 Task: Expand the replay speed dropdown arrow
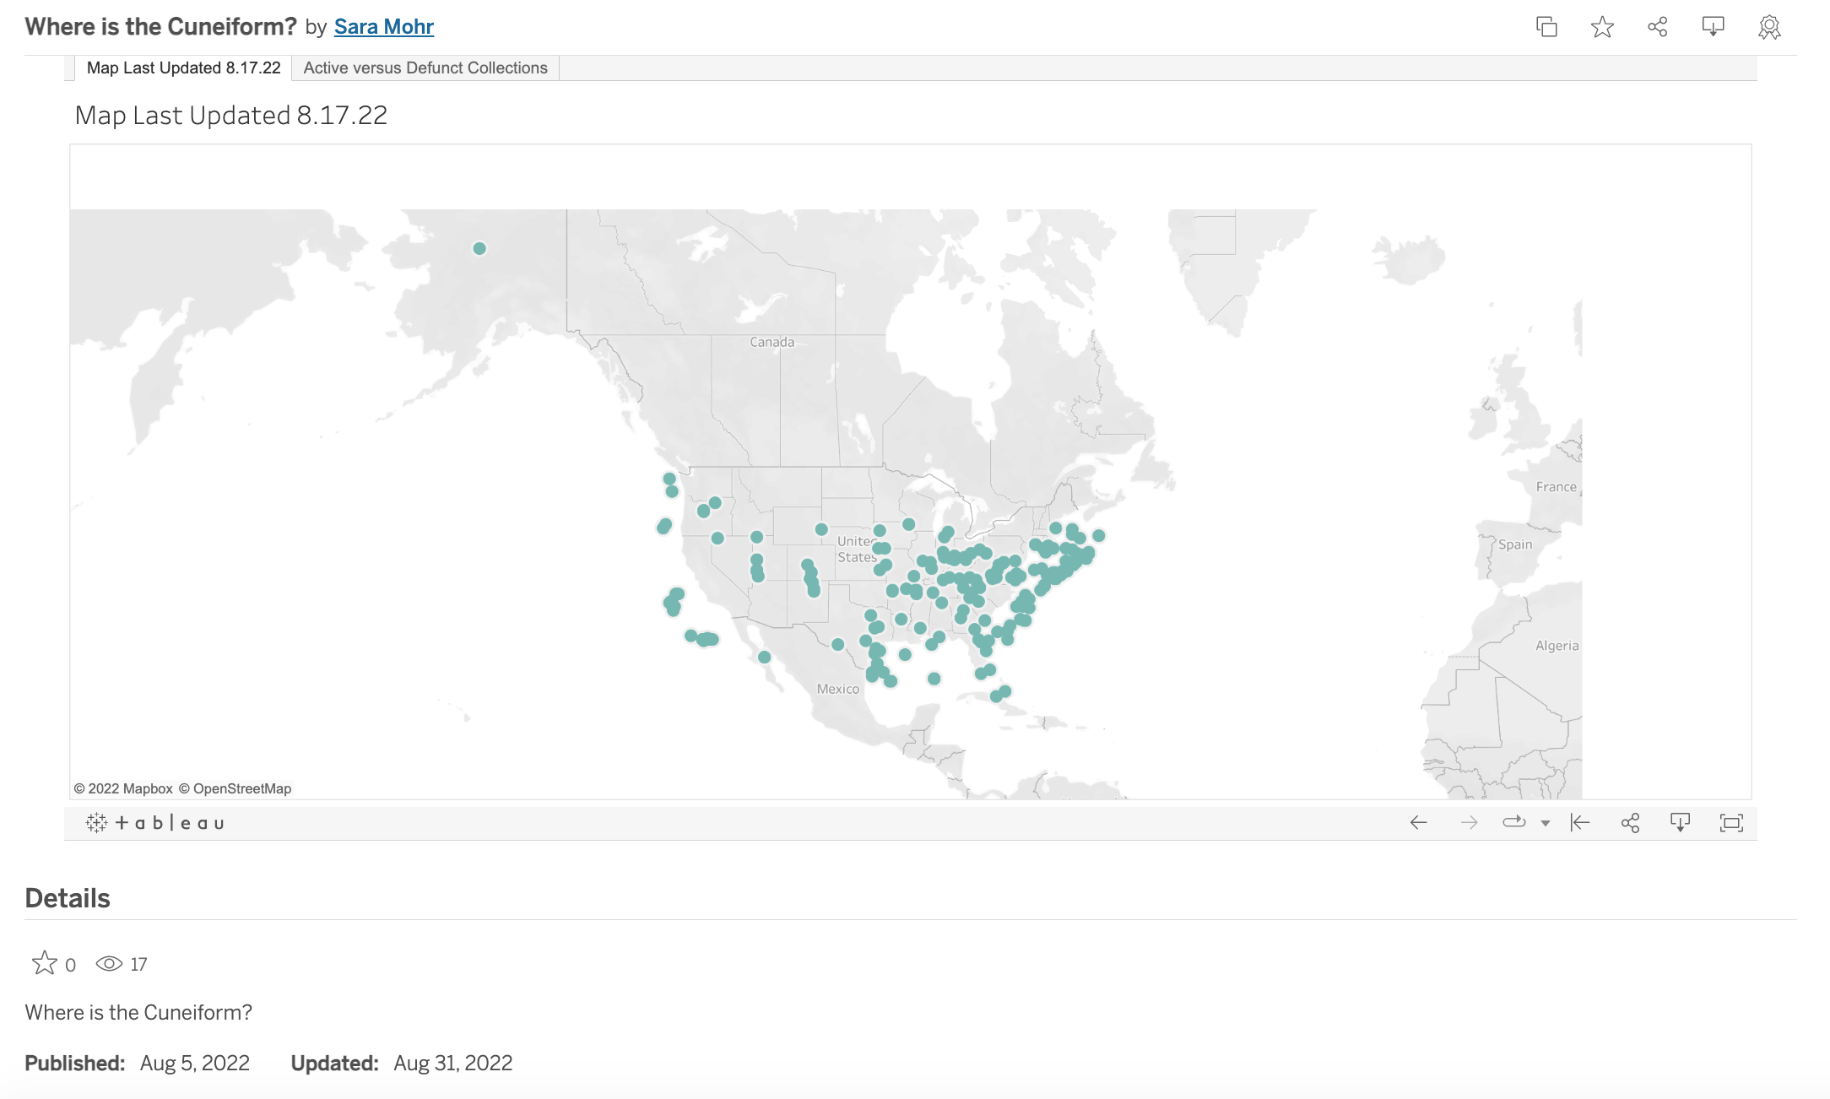pos(1546,823)
